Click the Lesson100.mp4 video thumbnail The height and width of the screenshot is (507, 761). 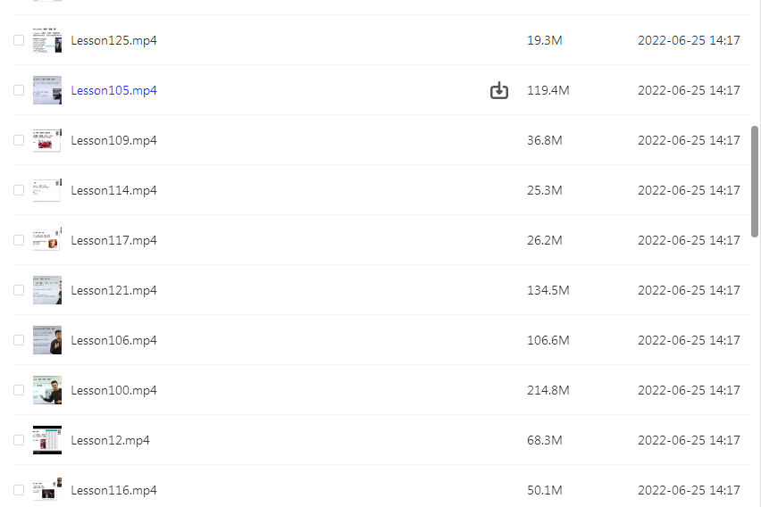47,390
